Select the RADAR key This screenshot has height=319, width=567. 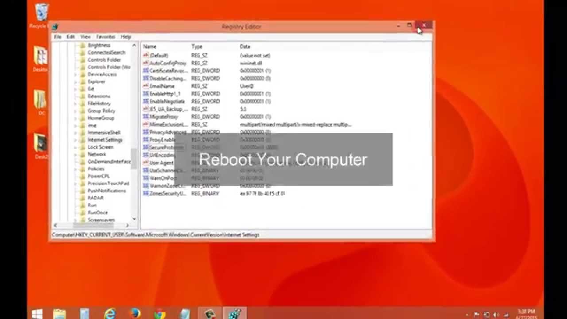(x=95, y=198)
